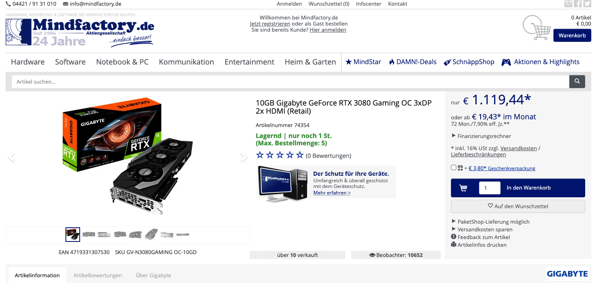Click the flame icon of DAMN!-Deals

tap(392, 62)
